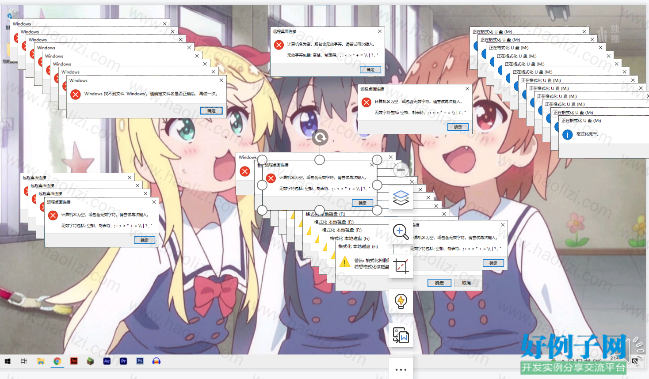The image size is (649, 379).
Task: Click 确定 in the lower-left 远程桌面连接 dialog
Action: coord(145,240)
